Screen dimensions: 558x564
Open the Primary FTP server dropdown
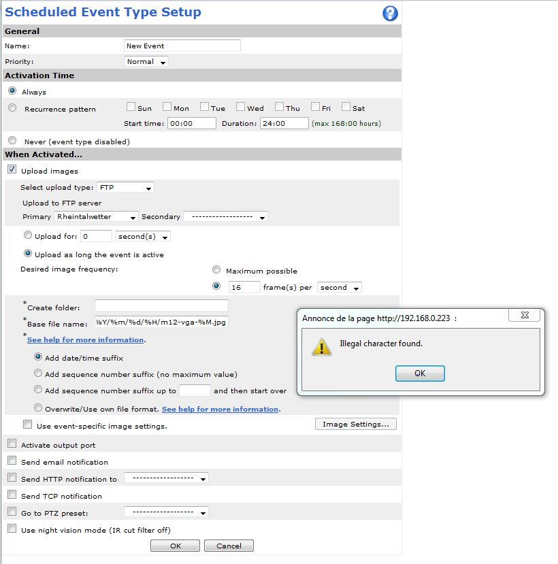[96, 217]
